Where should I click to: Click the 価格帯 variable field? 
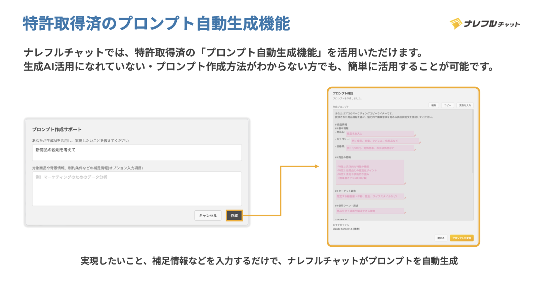click(380, 148)
